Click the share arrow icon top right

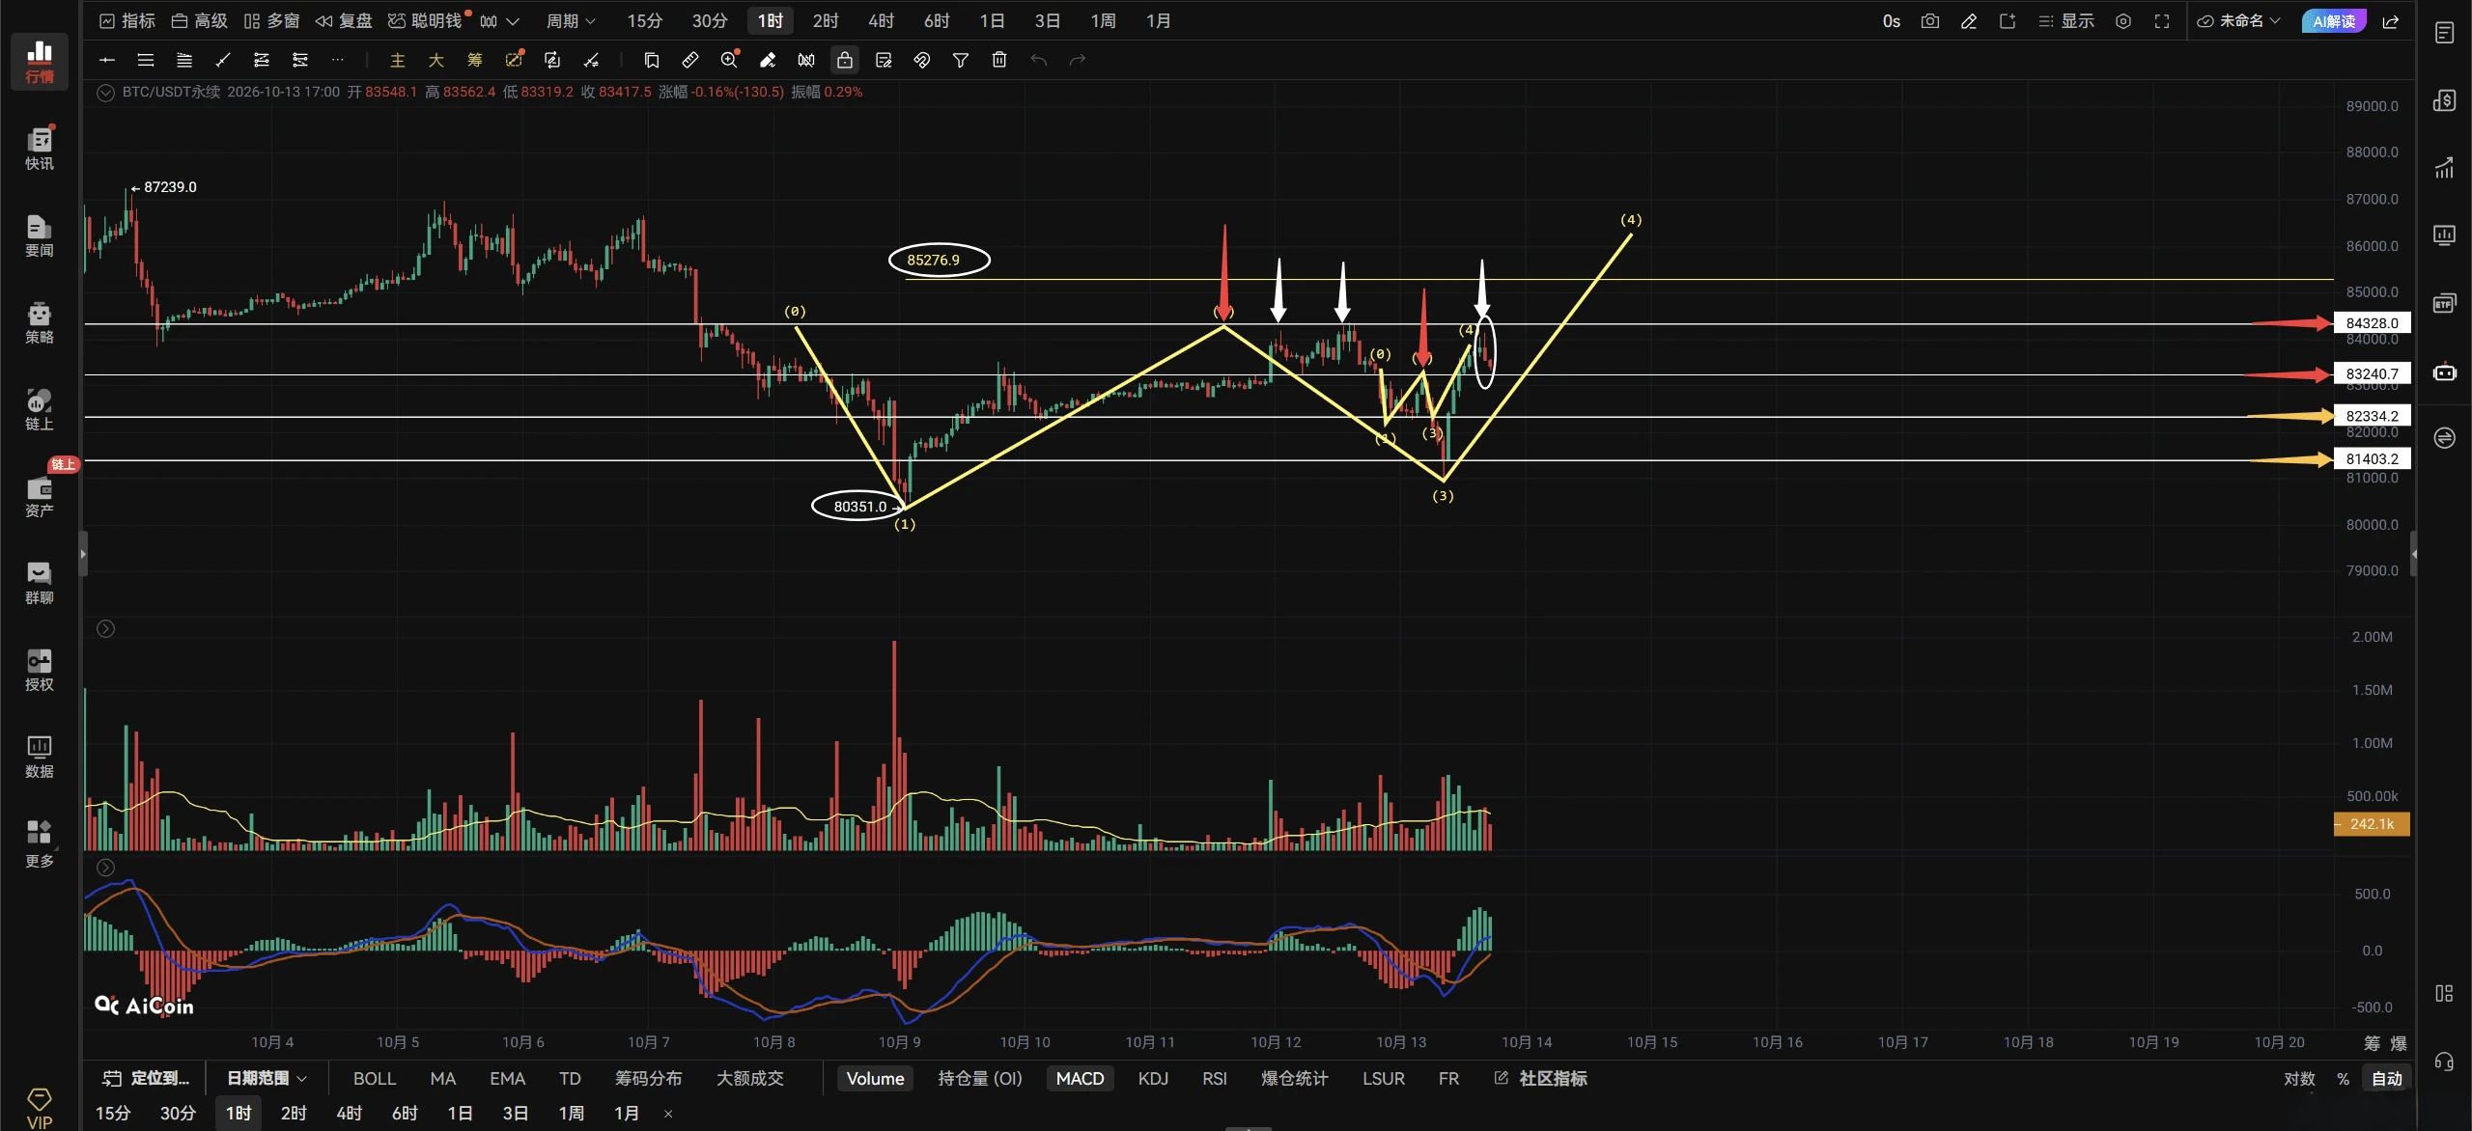coord(2391,21)
